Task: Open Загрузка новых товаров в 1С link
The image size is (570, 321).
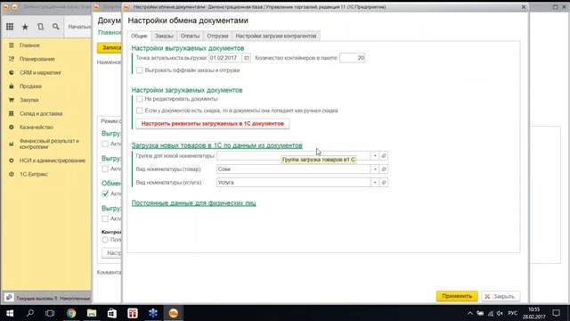Action: point(217,145)
